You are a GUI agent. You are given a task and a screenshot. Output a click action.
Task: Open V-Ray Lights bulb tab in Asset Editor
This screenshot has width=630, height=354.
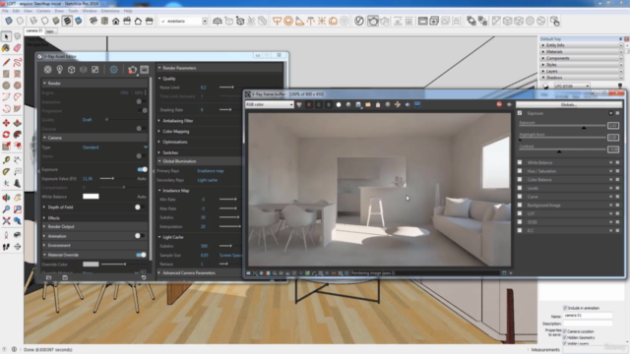point(59,70)
